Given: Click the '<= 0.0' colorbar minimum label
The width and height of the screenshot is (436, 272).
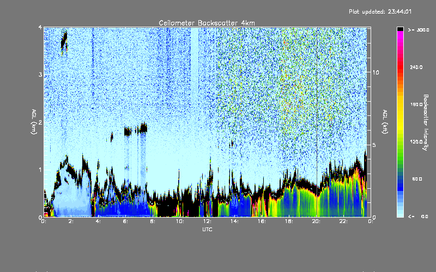Looking at the screenshot, I should [x=419, y=217].
